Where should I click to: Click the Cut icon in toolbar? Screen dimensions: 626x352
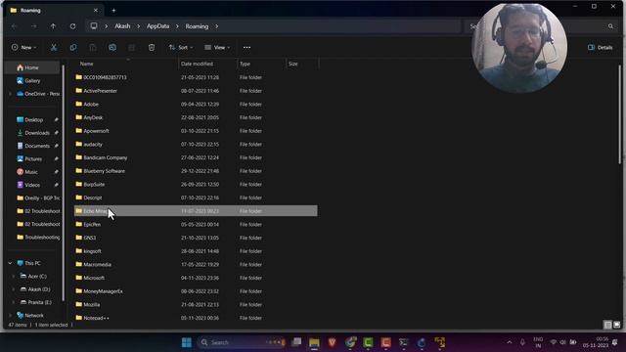click(x=54, y=48)
